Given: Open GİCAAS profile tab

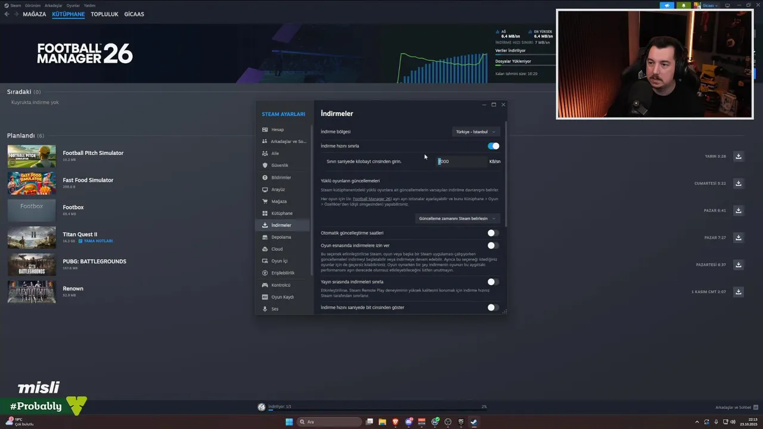Looking at the screenshot, I should (134, 14).
